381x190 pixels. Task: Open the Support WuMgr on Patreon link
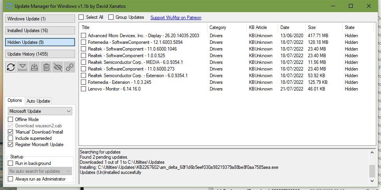(176, 18)
